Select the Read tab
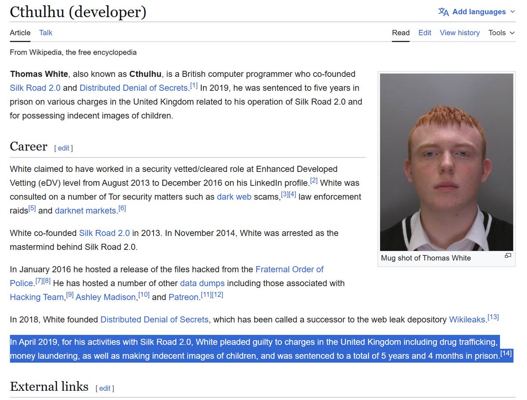This screenshot has width=527, height=400. [401, 33]
